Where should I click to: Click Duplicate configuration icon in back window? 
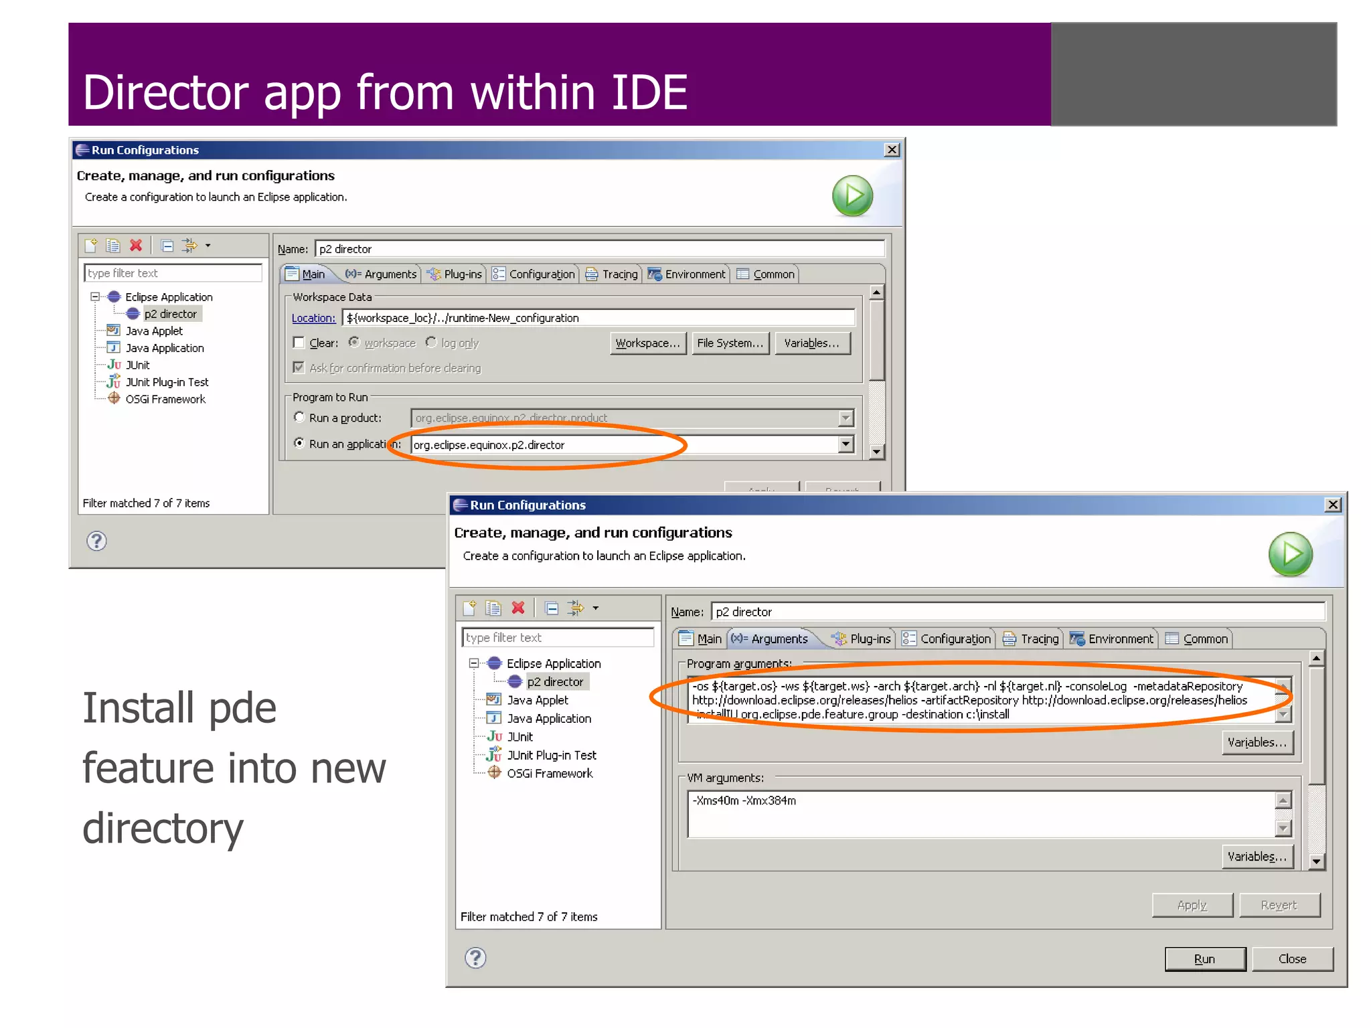click(113, 246)
